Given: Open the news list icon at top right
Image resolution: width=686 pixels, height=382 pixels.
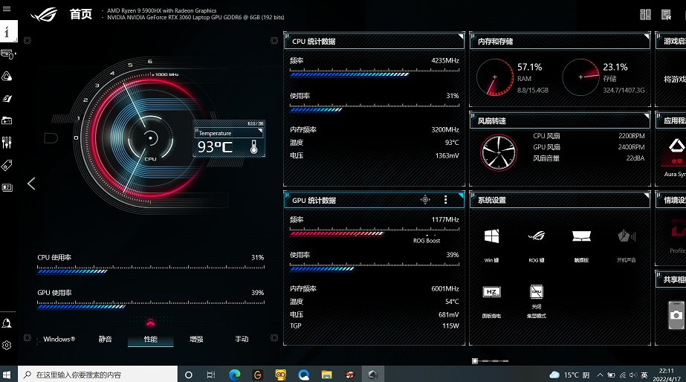Looking at the screenshot, I should (x=666, y=14).
